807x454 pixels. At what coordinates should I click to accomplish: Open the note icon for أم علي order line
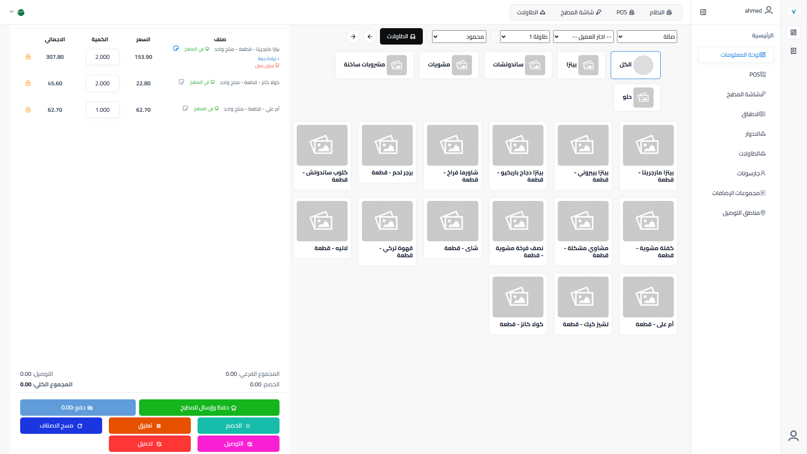click(185, 108)
